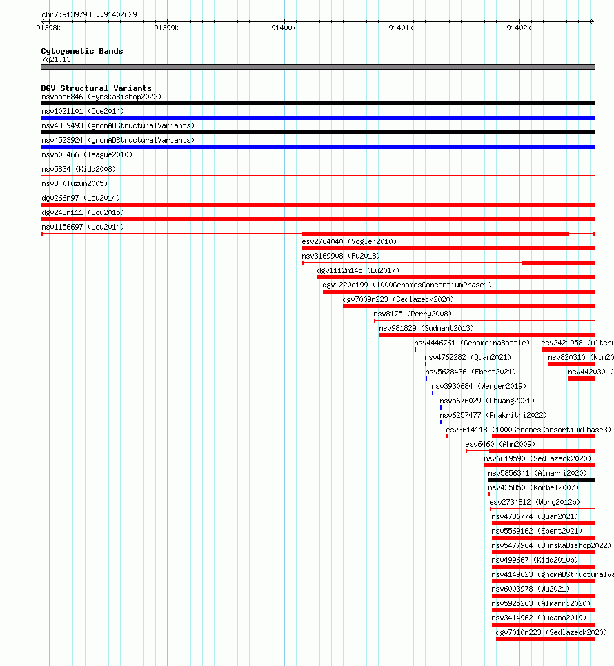Viewport: 614px width, 666px height.
Task: Click the chr7:91397933..91402629 region label
Action: pyautogui.click(x=89, y=14)
